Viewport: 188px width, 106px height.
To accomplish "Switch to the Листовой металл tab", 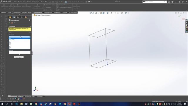I will (x=27, y=12).
